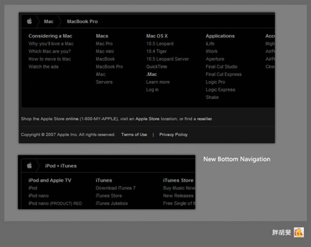Select MacBook Pro under Macs column
This screenshot has height=247, width=311.
pyautogui.click(x=109, y=67)
